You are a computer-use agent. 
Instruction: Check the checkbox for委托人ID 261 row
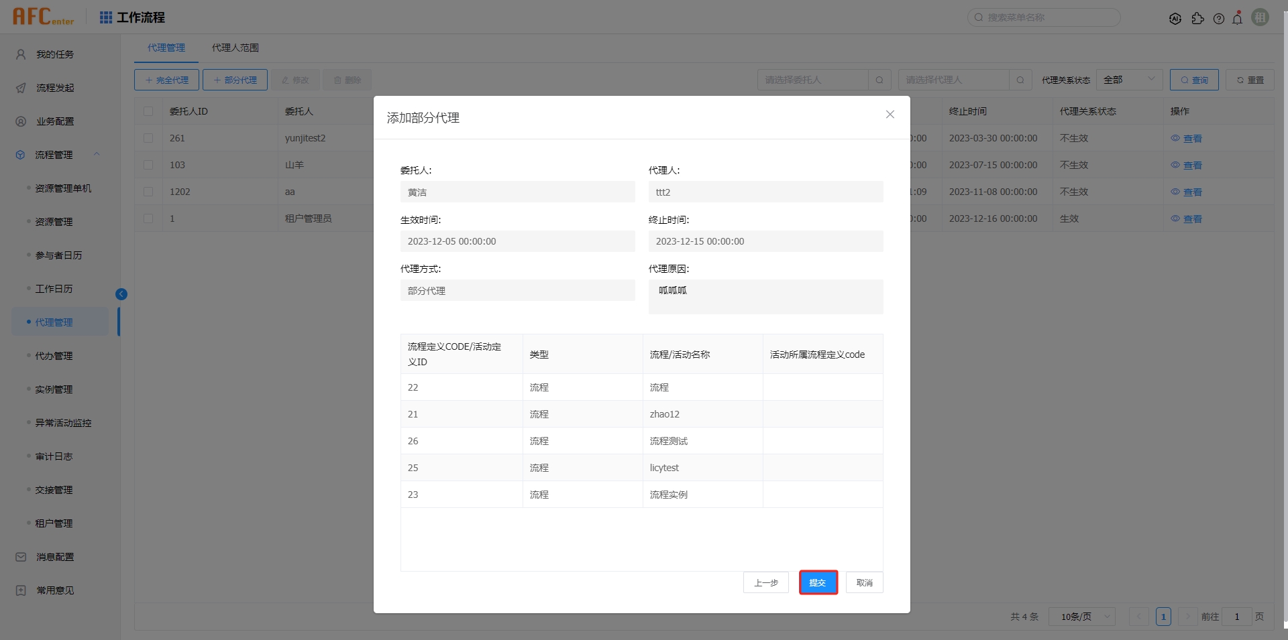(149, 138)
